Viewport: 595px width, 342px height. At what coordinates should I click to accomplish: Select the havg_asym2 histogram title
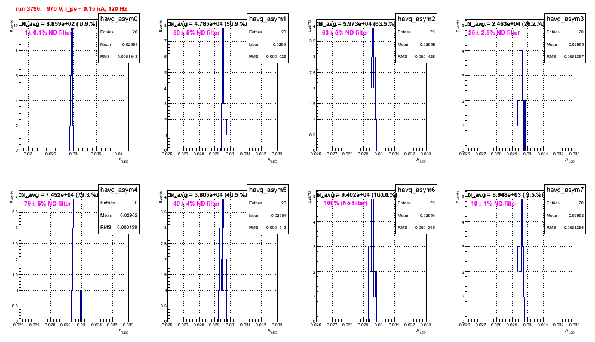416,19
